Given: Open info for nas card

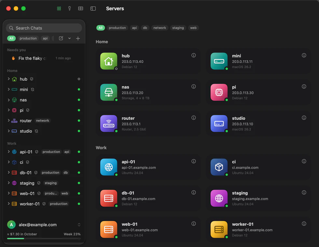Looking at the screenshot, I should point(194,86).
